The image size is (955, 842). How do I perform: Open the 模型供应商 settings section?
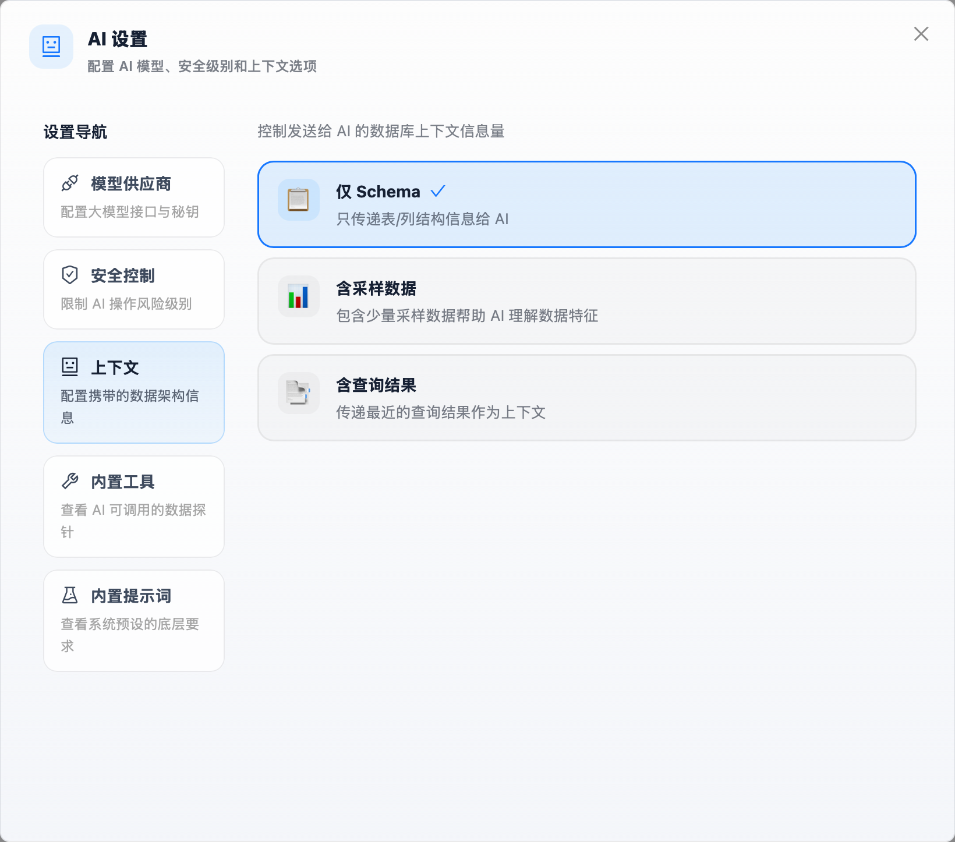(134, 197)
